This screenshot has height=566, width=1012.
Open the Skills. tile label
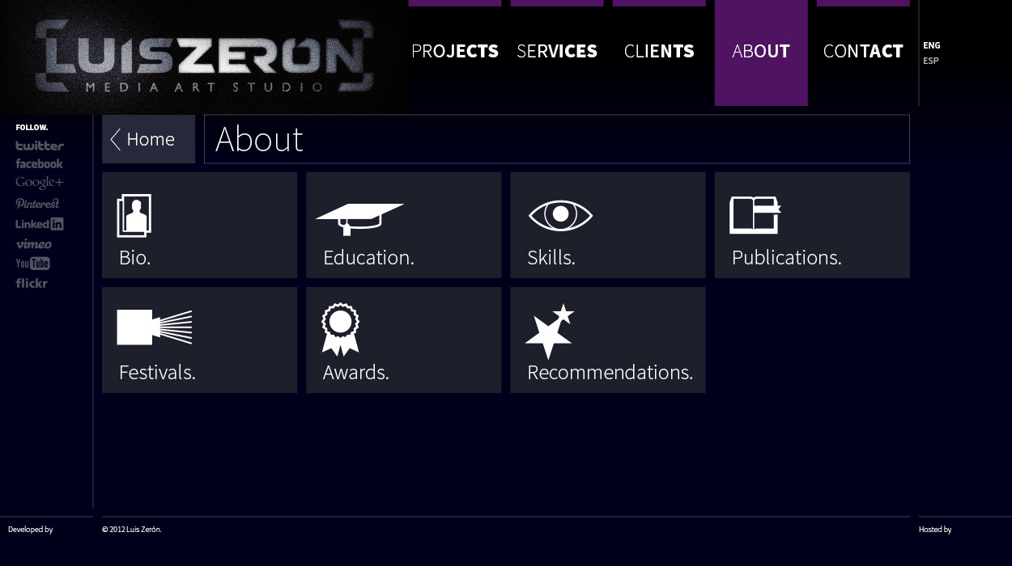pos(551,257)
